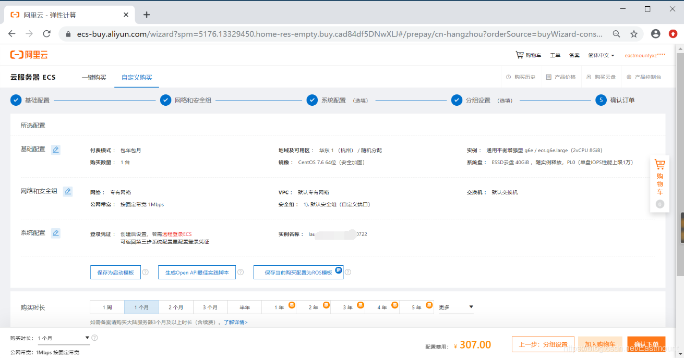The image size is (684, 358).
Task: Open the 购买时长 dropdown at bottom left
Action: 63,338
